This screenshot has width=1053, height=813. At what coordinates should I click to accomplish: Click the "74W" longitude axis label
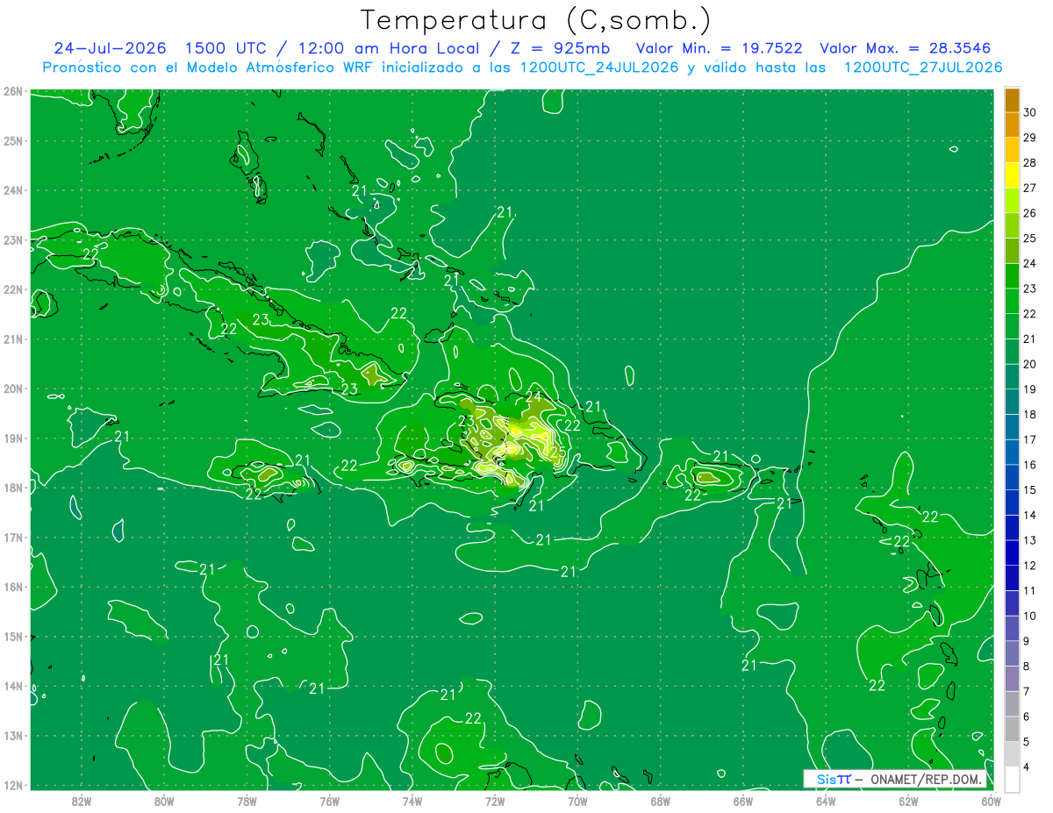click(x=412, y=801)
